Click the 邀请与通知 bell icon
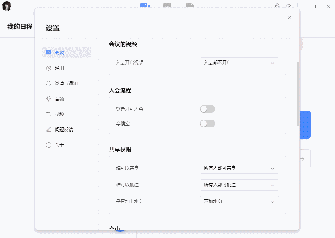 pyautogui.click(x=48, y=83)
